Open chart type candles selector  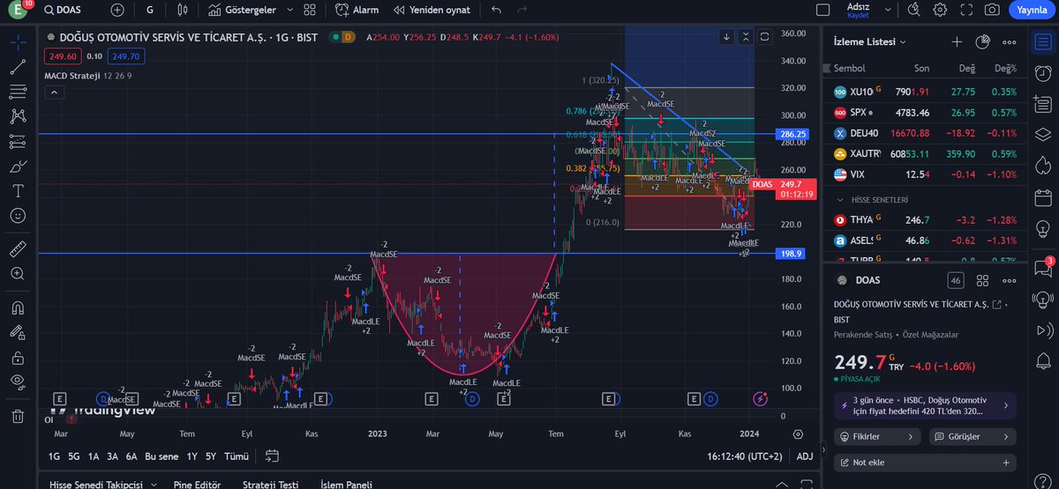(x=183, y=11)
